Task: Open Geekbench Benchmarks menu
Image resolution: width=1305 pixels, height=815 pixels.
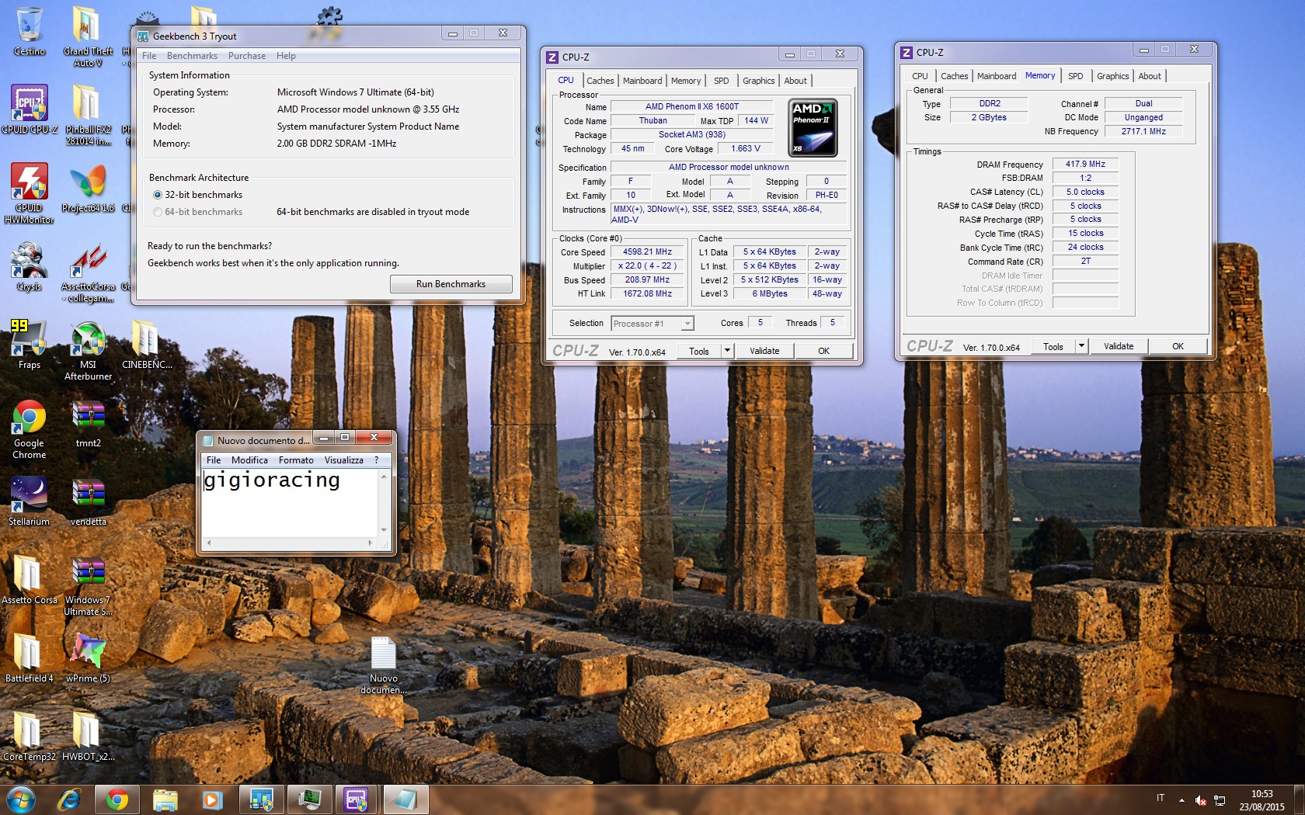Action: coord(192,56)
